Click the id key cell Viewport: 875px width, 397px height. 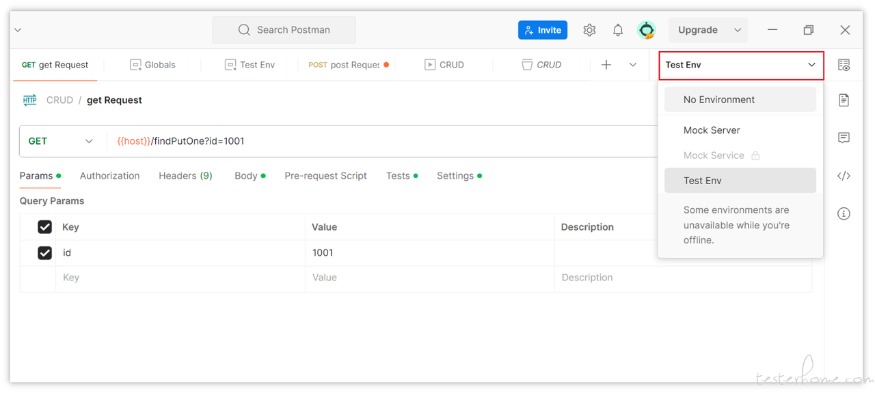click(180, 253)
